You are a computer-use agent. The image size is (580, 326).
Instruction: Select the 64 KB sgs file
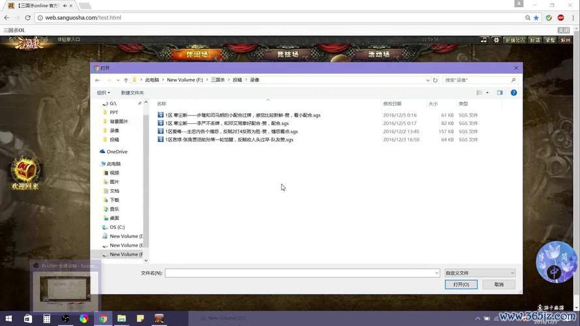225,140
